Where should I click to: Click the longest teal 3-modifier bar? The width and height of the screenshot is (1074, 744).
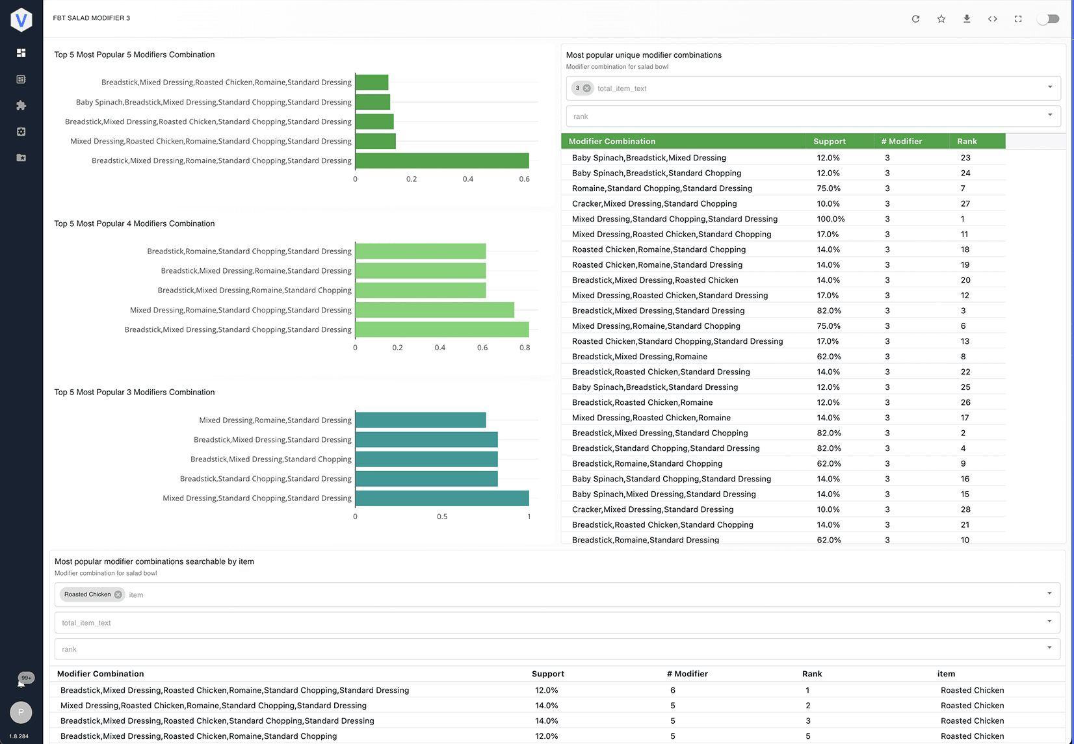(442, 498)
